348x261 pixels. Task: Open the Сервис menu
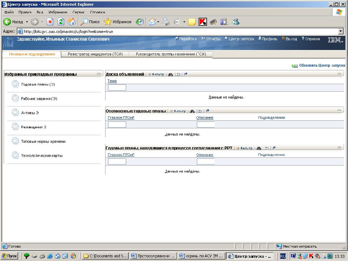pos(78,12)
